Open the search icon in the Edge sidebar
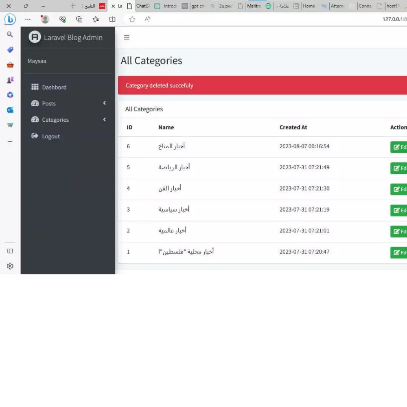 pos(10,34)
